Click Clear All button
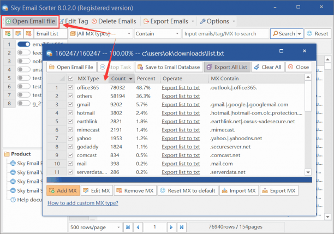This screenshot has height=234, width=334. [x=268, y=67]
